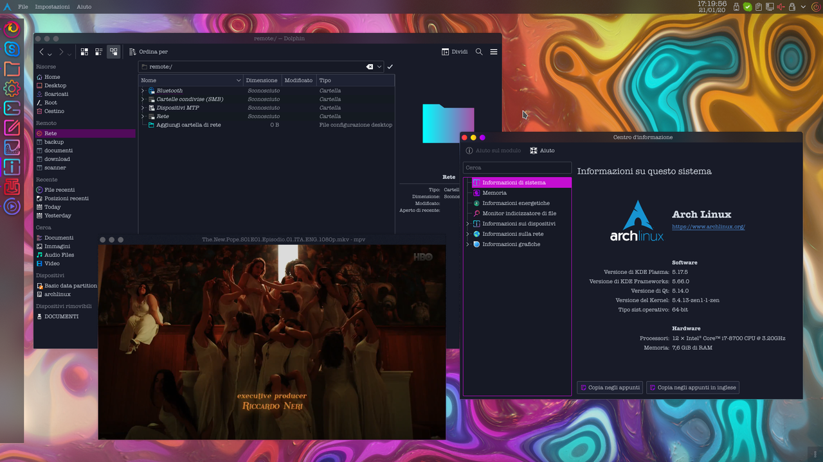Screen dimensions: 823x462
Task: Sort by Dimensione column header
Action: [262, 80]
